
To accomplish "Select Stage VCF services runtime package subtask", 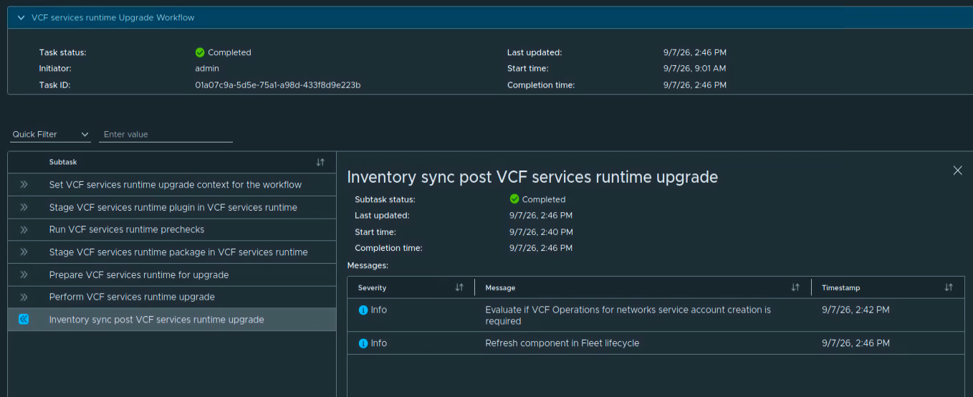I will pyautogui.click(x=178, y=252).
